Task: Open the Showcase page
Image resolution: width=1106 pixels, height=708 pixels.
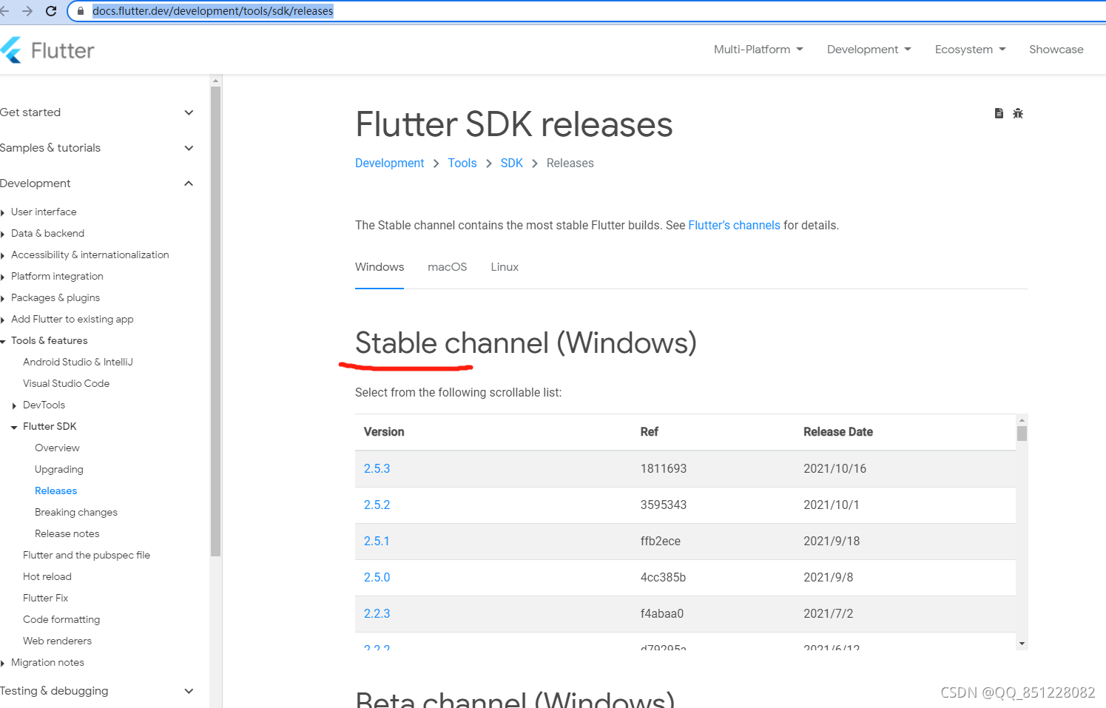Action: point(1056,50)
